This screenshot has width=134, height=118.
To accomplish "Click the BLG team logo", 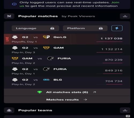I will [x=46, y=80].
